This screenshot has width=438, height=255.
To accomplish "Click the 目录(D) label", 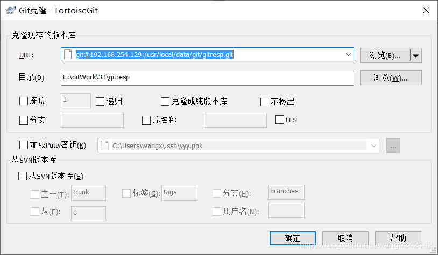I will click(x=31, y=77).
